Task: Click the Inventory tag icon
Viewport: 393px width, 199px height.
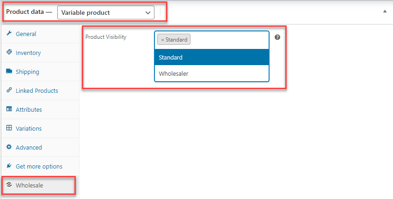Action: pyautogui.click(x=9, y=53)
